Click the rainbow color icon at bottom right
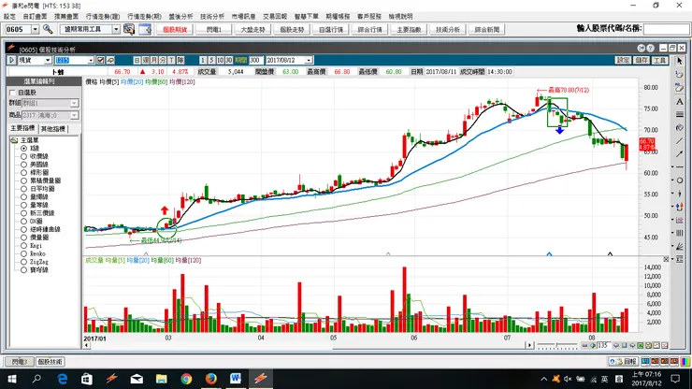692x389 pixels. coord(685,362)
